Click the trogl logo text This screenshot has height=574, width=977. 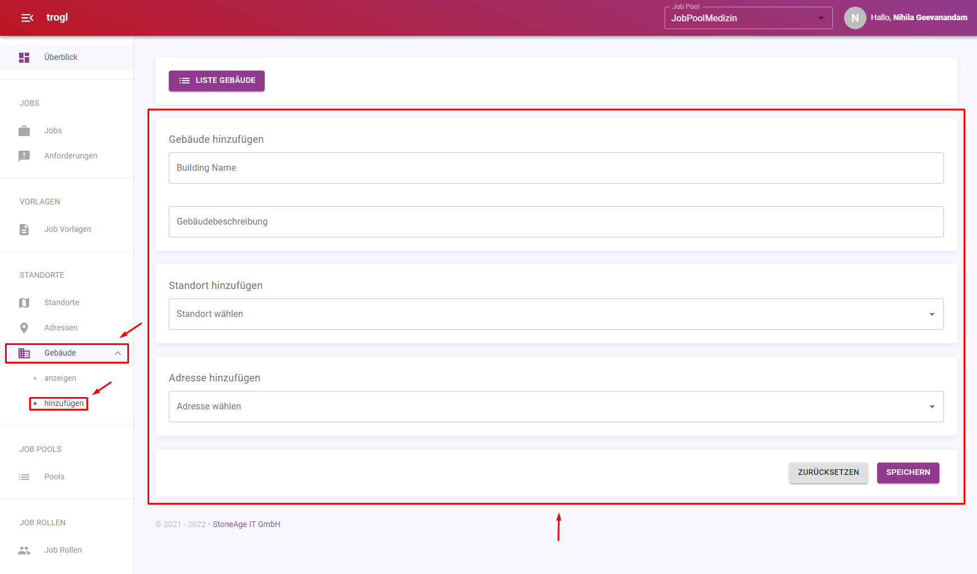[57, 17]
